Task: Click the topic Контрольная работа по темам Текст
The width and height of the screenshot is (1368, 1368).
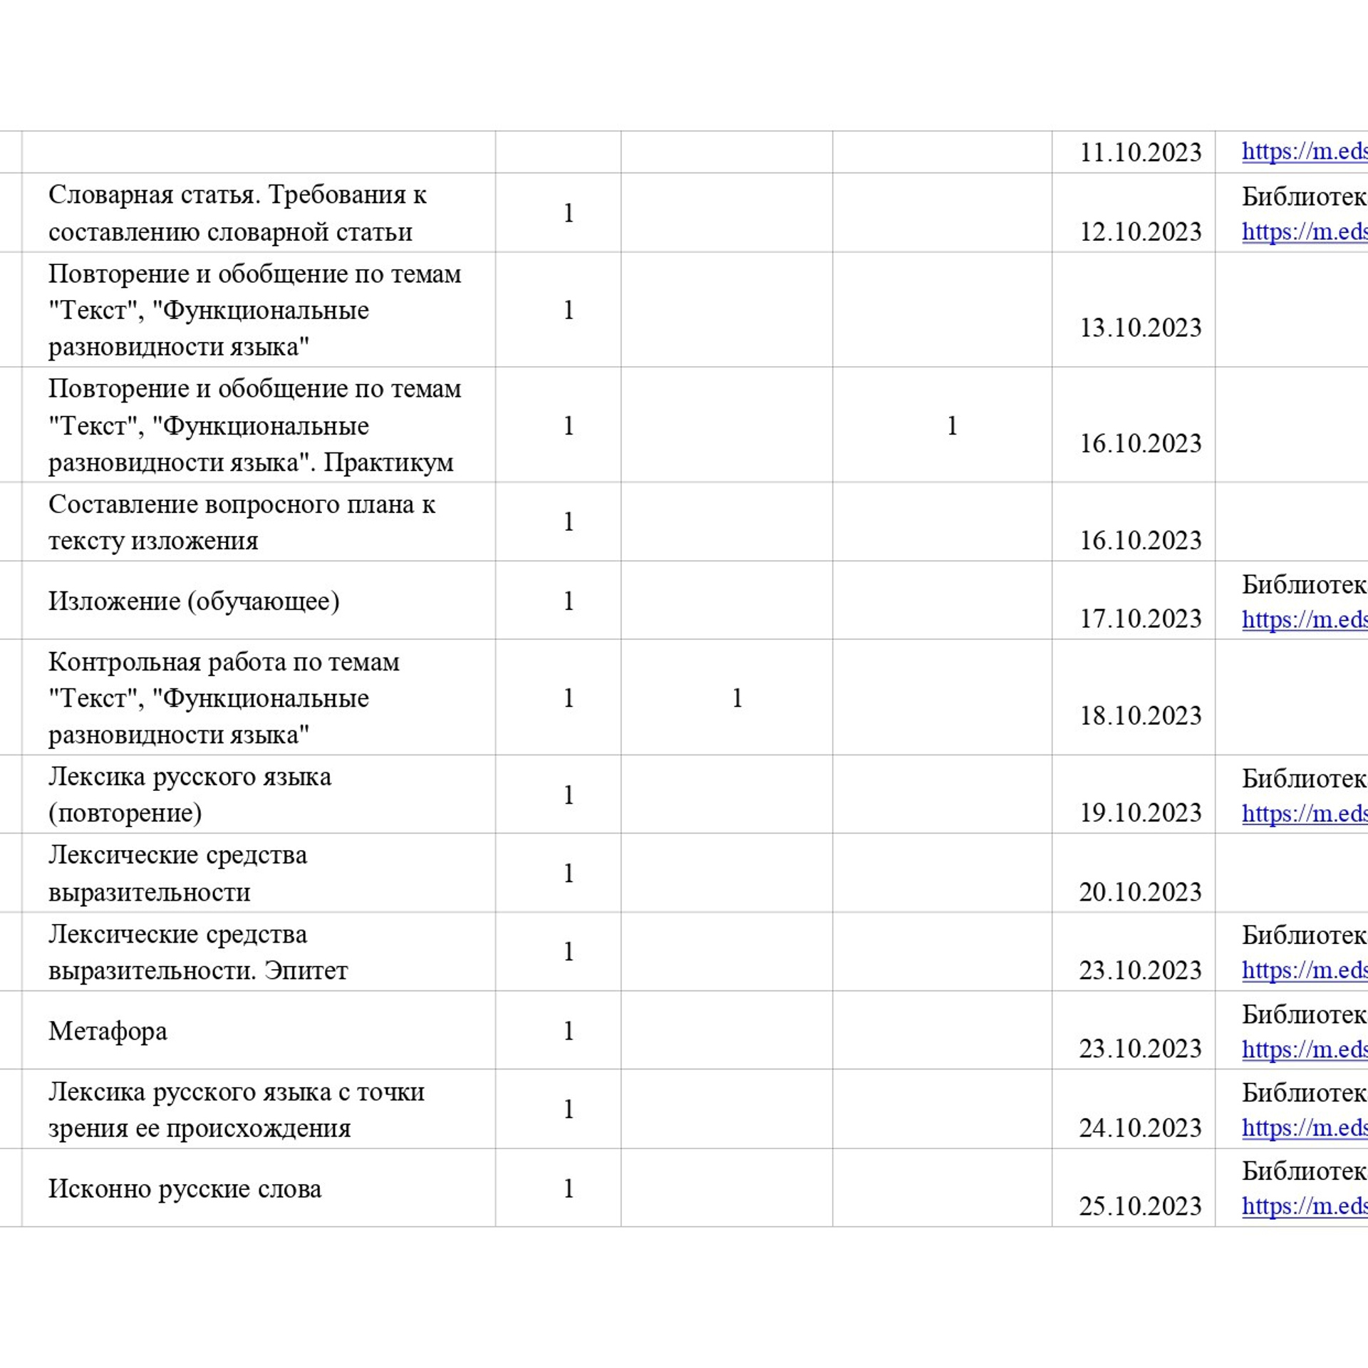Action: pyautogui.click(x=224, y=698)
